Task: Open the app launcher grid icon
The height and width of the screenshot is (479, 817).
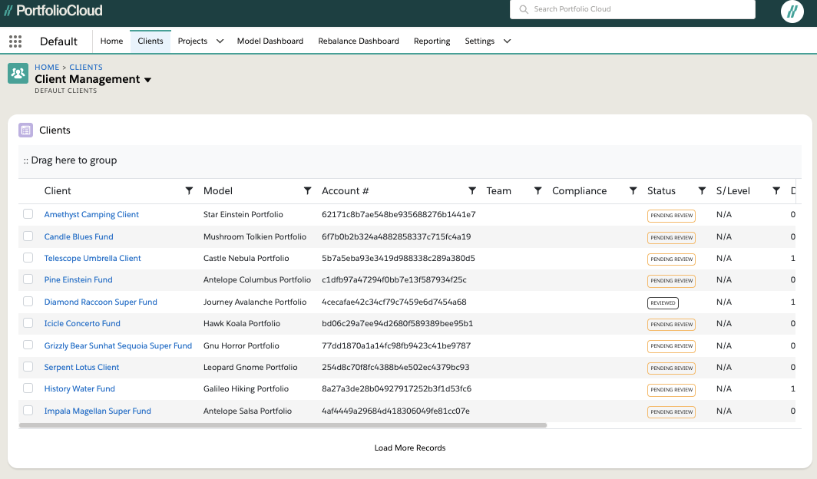Action: tap(15, 41)
